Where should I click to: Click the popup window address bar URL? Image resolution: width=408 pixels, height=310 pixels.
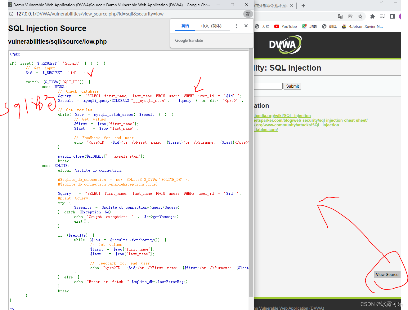pyautogui.click(x=90, y=14)
